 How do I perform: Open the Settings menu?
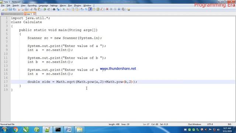(x=54, y=6)
